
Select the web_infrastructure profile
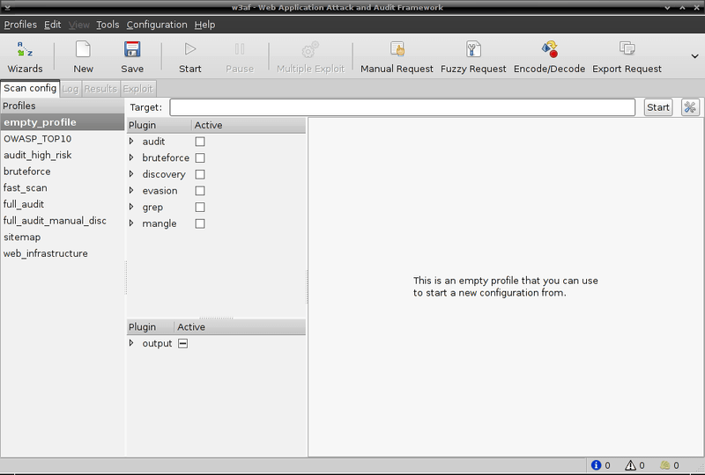click(x=62, y=253)
